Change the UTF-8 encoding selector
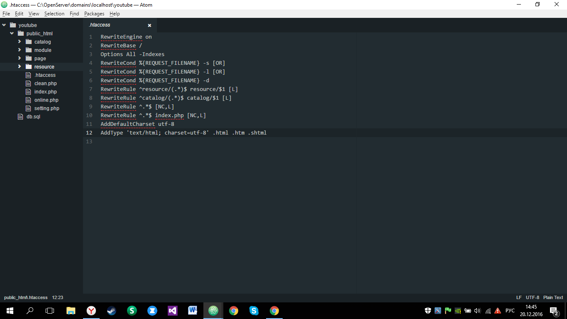The height and width of the screenshot is (319, 567). 533,297
